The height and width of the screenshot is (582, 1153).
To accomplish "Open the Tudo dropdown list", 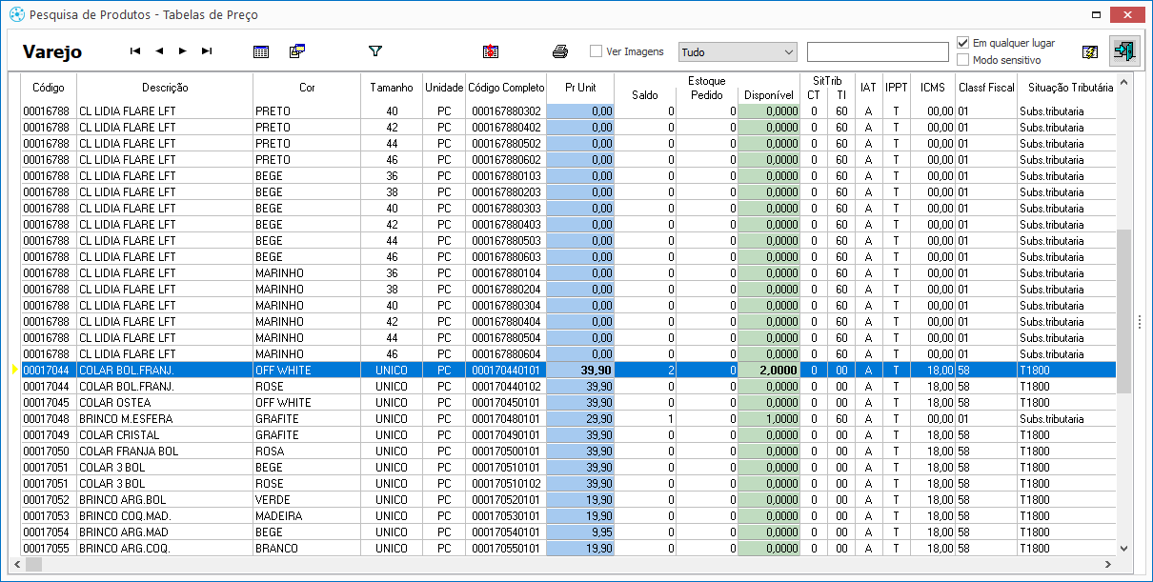I will coord(738,51).
